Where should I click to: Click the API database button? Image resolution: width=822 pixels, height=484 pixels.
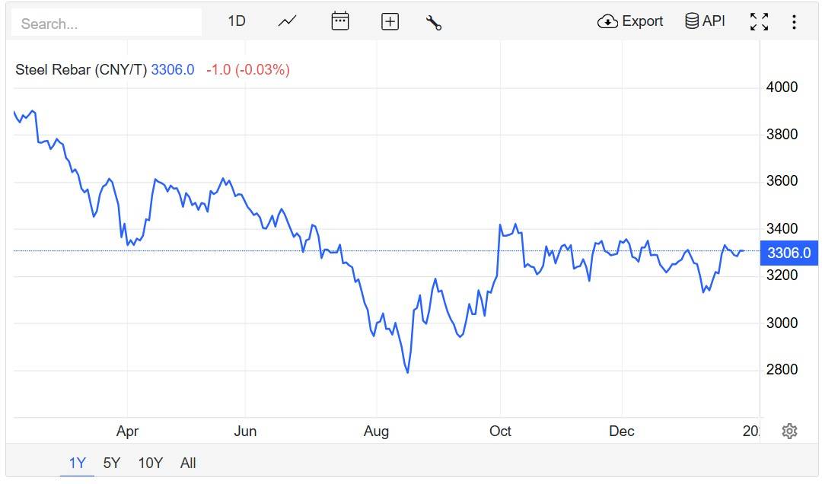tap(705, 21)
